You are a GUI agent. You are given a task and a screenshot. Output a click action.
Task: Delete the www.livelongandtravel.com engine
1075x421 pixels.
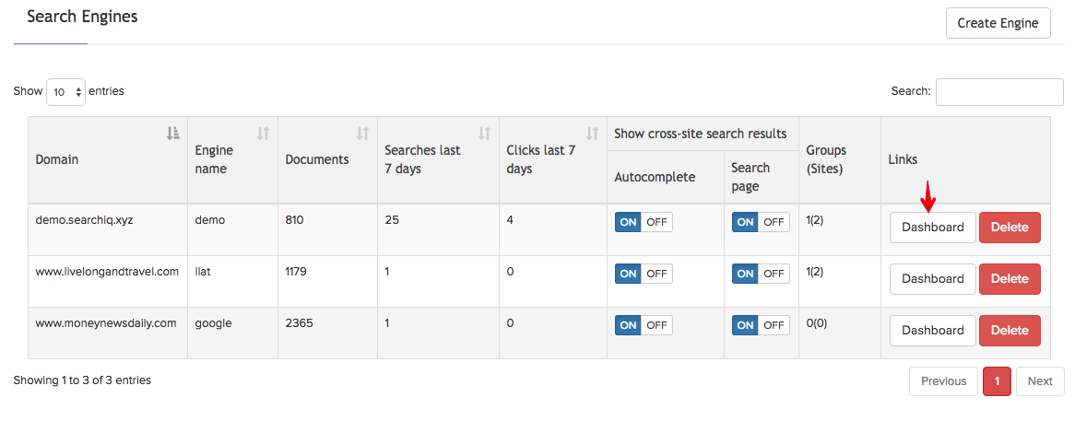(x=1009, y=279)
